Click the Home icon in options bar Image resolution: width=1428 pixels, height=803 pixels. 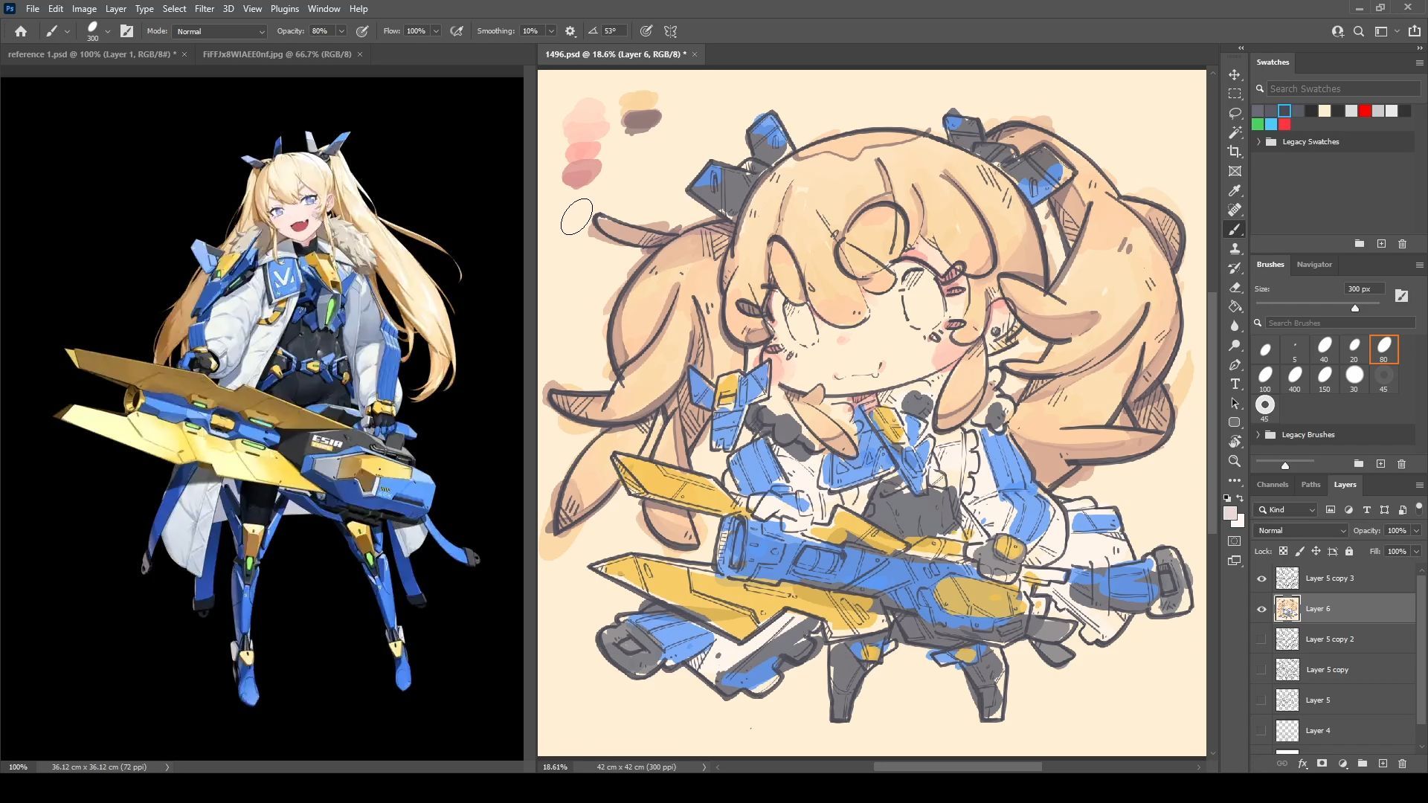21,31
